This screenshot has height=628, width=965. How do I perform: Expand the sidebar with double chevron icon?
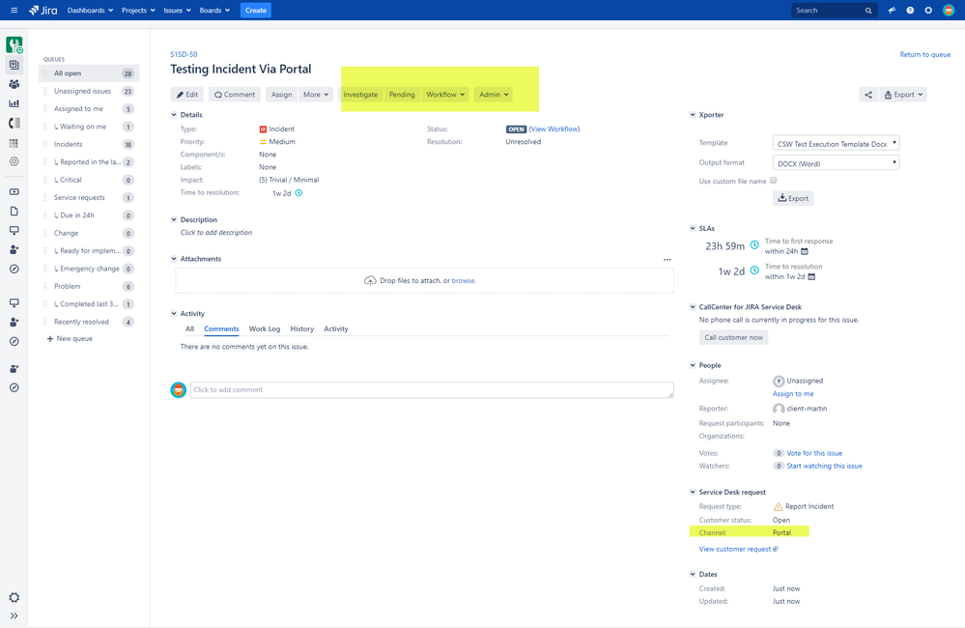click(14, 615)
